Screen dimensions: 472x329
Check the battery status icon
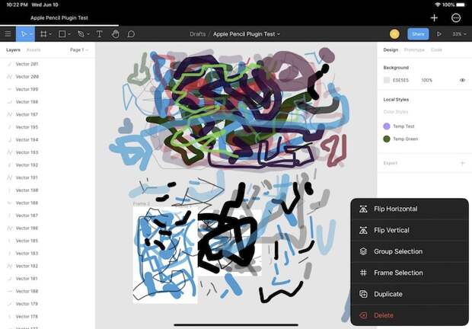pyautogui.click(x=461, y=5)
